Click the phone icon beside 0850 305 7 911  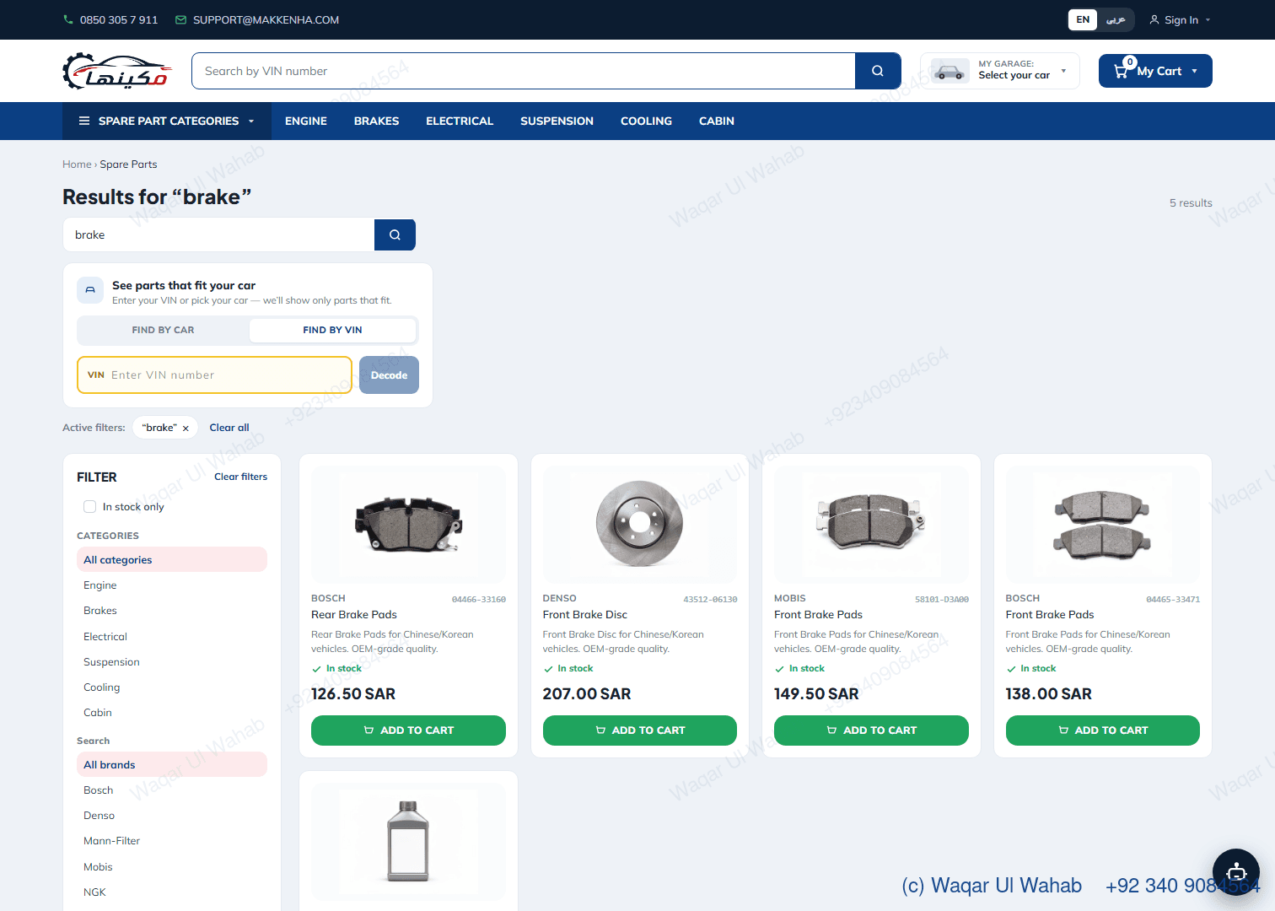pos(68,19)
